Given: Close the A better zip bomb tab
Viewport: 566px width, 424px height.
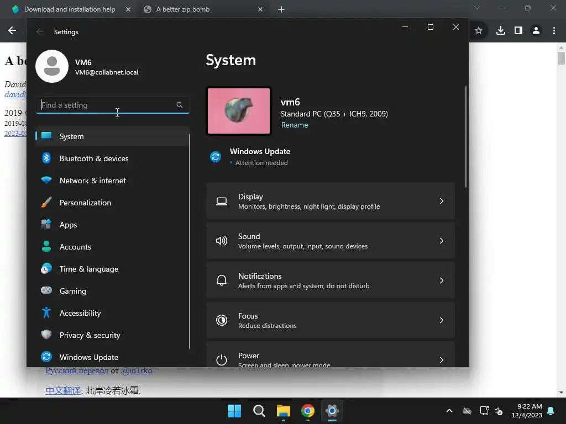Looking at the screenshot, I should click(x=260, y=9).
